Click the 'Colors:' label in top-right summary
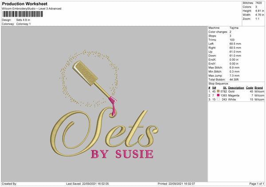266x187 pixels. click(x=247, y=7)
